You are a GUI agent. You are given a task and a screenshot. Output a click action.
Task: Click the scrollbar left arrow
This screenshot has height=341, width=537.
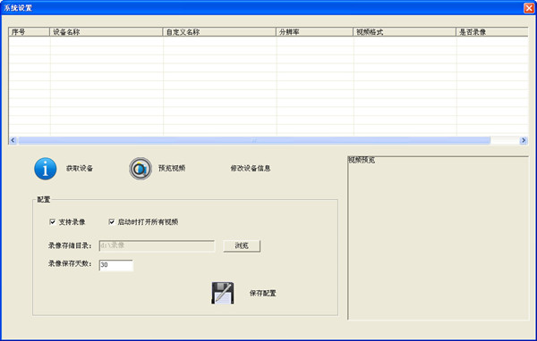pyautogui.click(x=13, y=140)
